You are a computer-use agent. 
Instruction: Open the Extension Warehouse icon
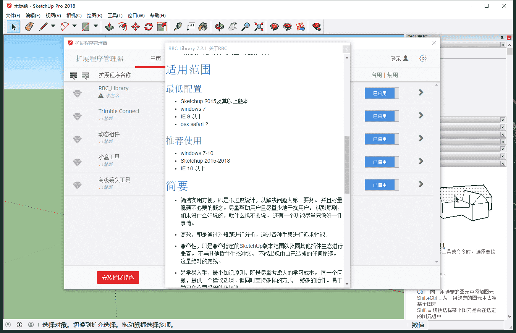click(x=288, y=27)
